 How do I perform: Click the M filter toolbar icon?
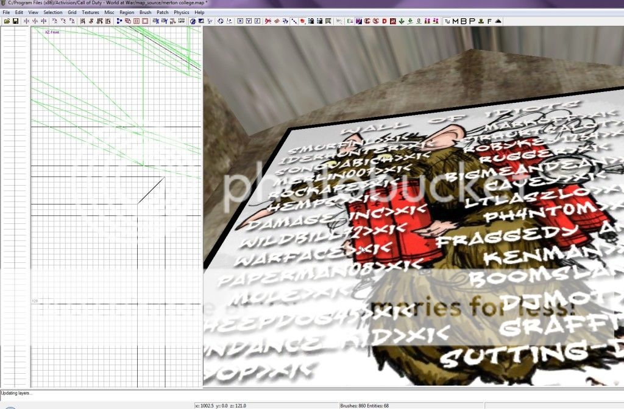pyautogui.click(x=456, y=21)
